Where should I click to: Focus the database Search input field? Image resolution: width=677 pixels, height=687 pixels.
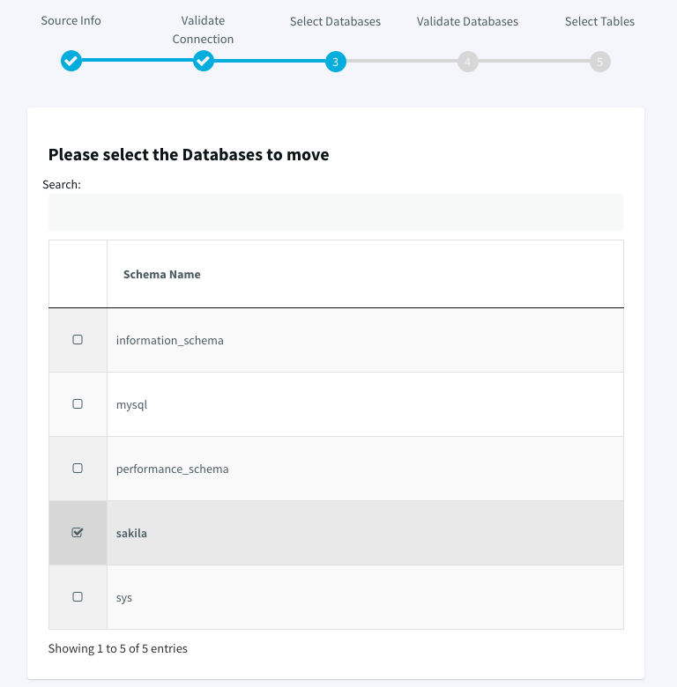pyautogui.click(x=336, y=212)
